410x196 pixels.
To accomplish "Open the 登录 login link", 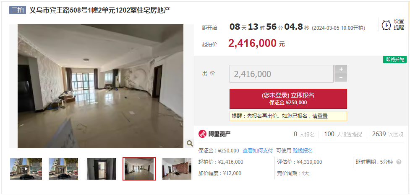I will coord(322,116).
